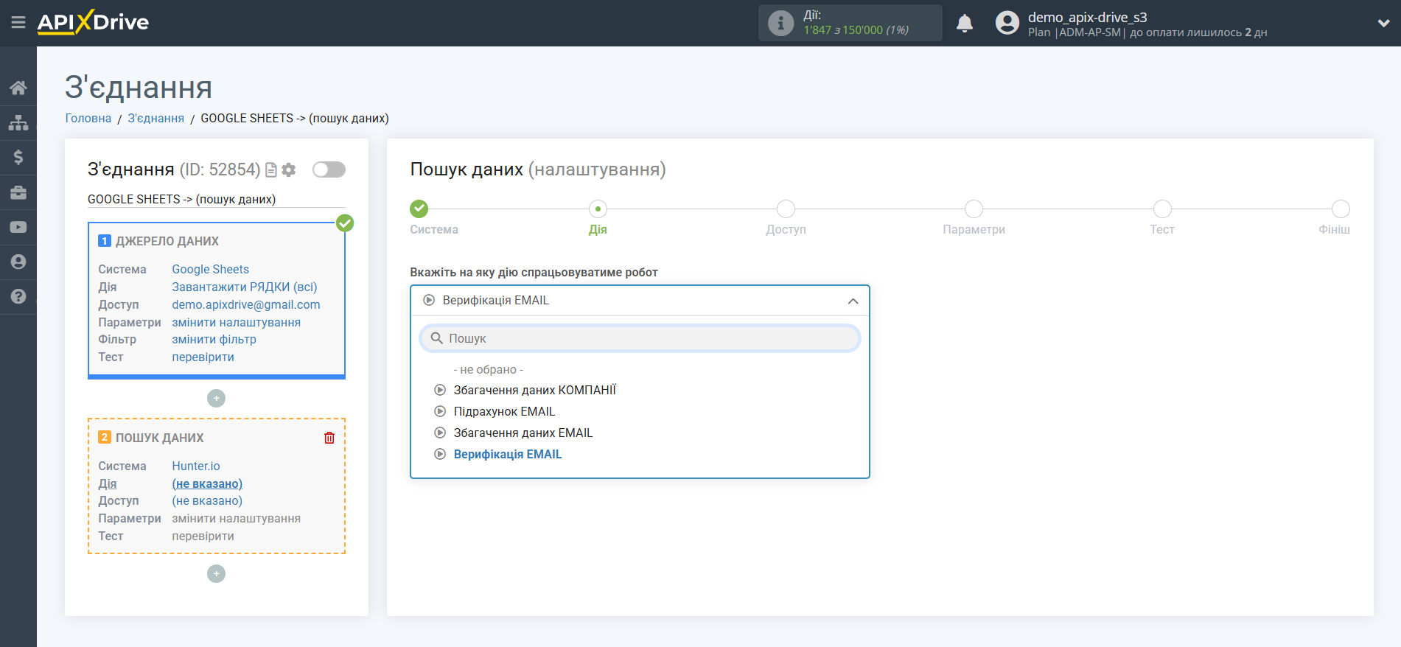1401x647 pixels.
Task: Open the Hunter.io system link
Action: point(196,466)
